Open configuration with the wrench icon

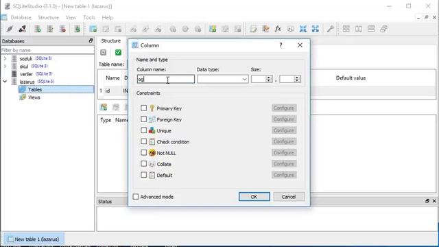[331, 29]
